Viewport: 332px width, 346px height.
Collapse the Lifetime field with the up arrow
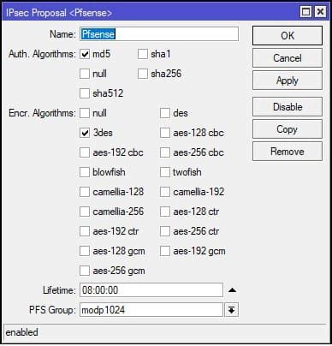pyautogui.click(x=232, y=290)
